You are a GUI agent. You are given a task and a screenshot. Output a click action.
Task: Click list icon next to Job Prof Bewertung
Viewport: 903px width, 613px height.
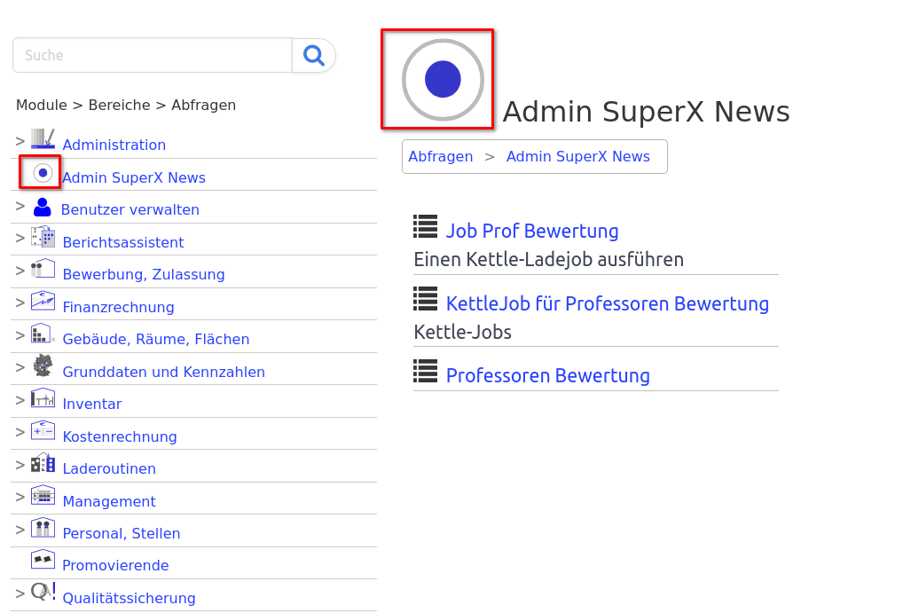[x=425, y=226]
